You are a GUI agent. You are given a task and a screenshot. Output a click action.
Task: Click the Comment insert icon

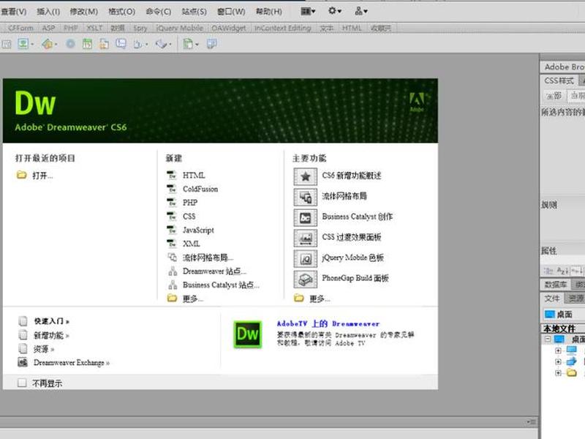click(x=121, y=44)
